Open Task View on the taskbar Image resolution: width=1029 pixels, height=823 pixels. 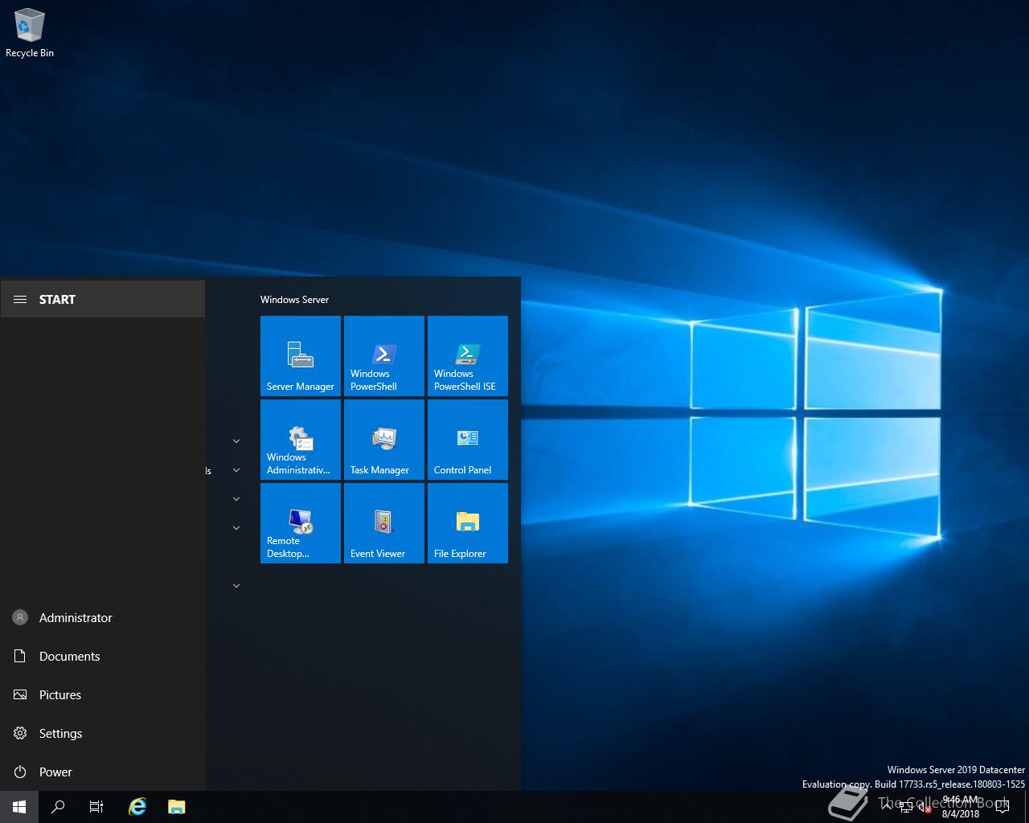[96, 807]
